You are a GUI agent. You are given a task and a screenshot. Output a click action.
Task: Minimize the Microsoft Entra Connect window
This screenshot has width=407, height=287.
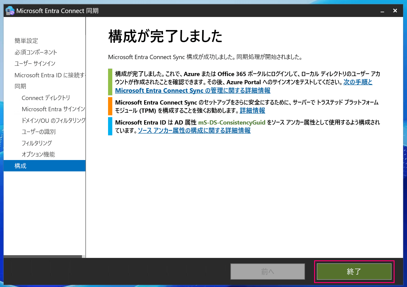[x=382, y=11]
